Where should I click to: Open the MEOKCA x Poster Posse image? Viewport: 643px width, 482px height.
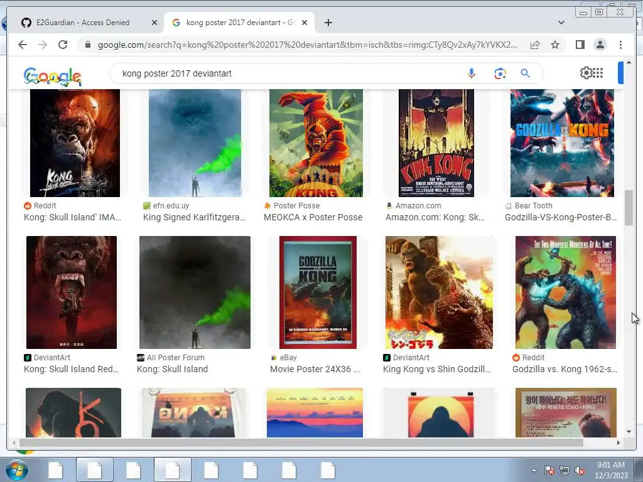pyautogui.click(x=316, y=143)
